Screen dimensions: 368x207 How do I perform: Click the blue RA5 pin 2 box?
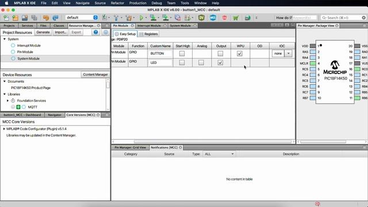[313, 52]
